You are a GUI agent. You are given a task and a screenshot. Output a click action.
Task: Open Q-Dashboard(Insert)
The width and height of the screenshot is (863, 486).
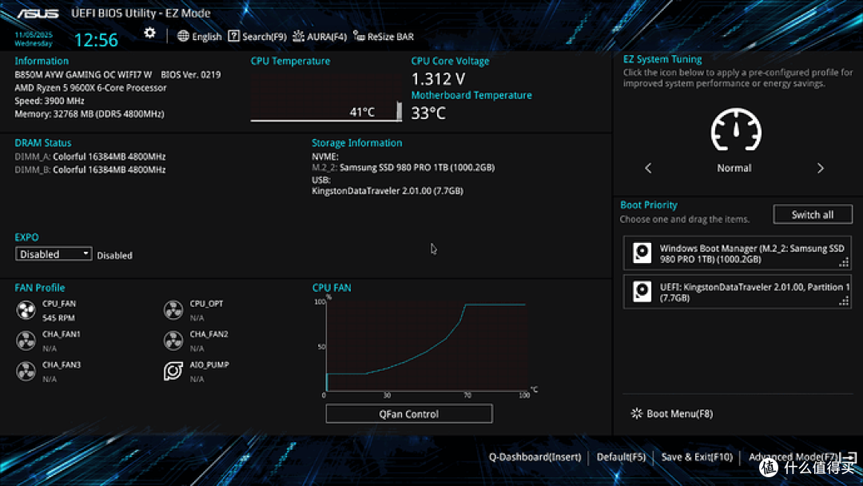click(535, 457)
